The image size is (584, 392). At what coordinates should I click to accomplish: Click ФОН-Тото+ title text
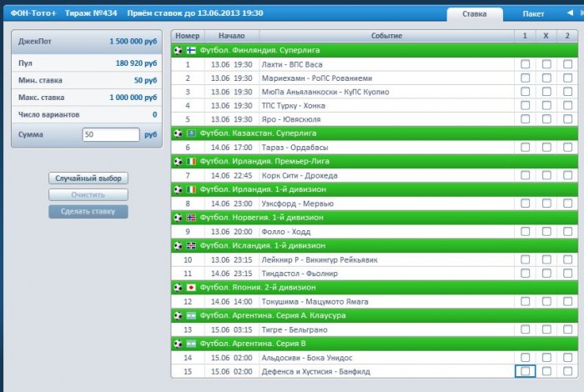[x=33, y=13]
